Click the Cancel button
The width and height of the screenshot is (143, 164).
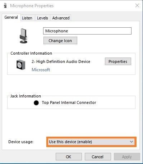(98, 157)
